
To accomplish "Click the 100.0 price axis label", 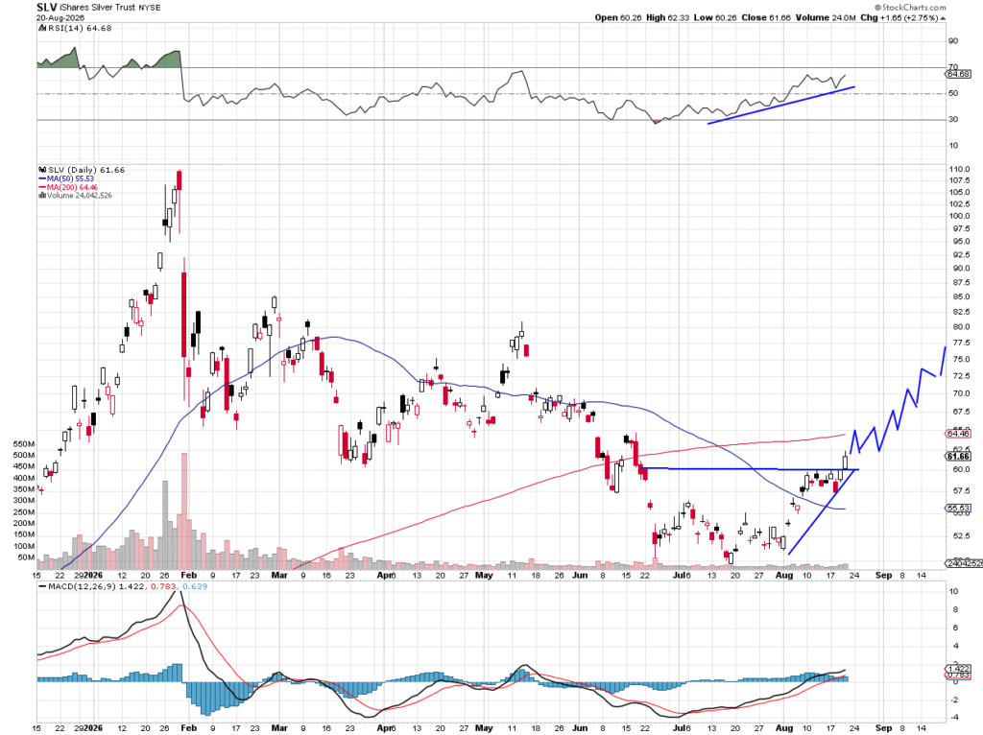I will 959,216.
